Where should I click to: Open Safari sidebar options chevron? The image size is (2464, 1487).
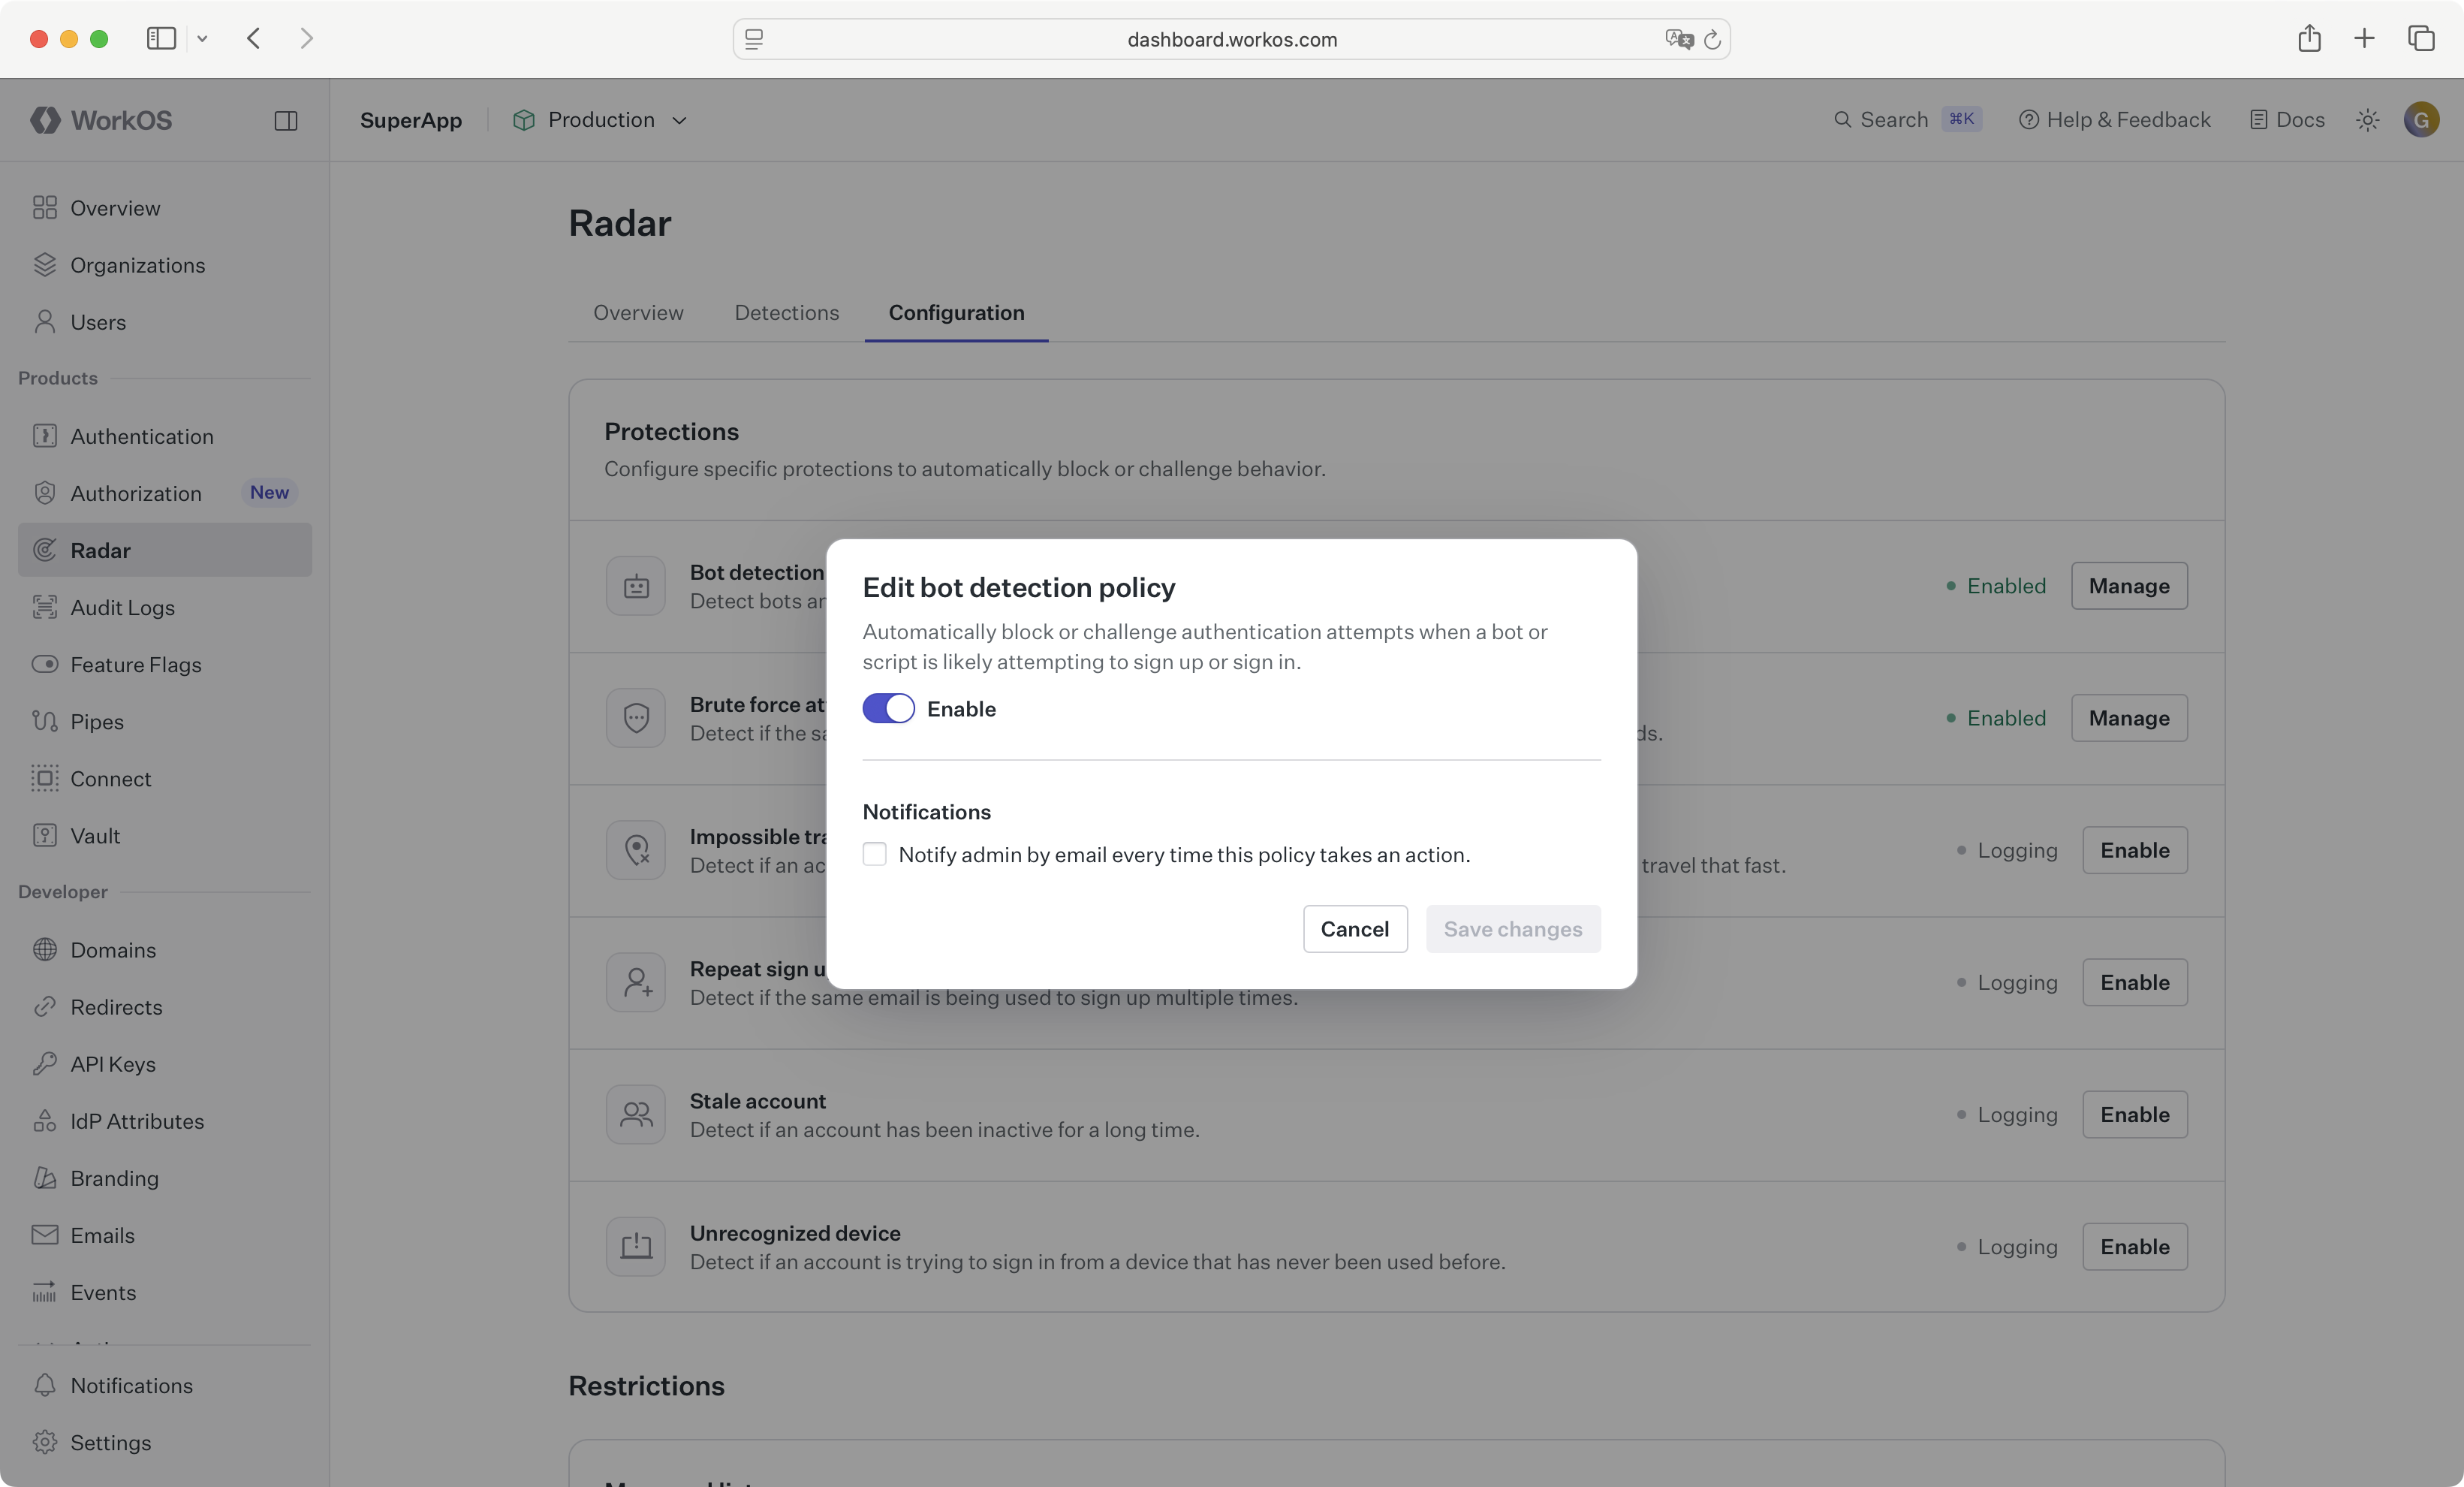point(202,39)
